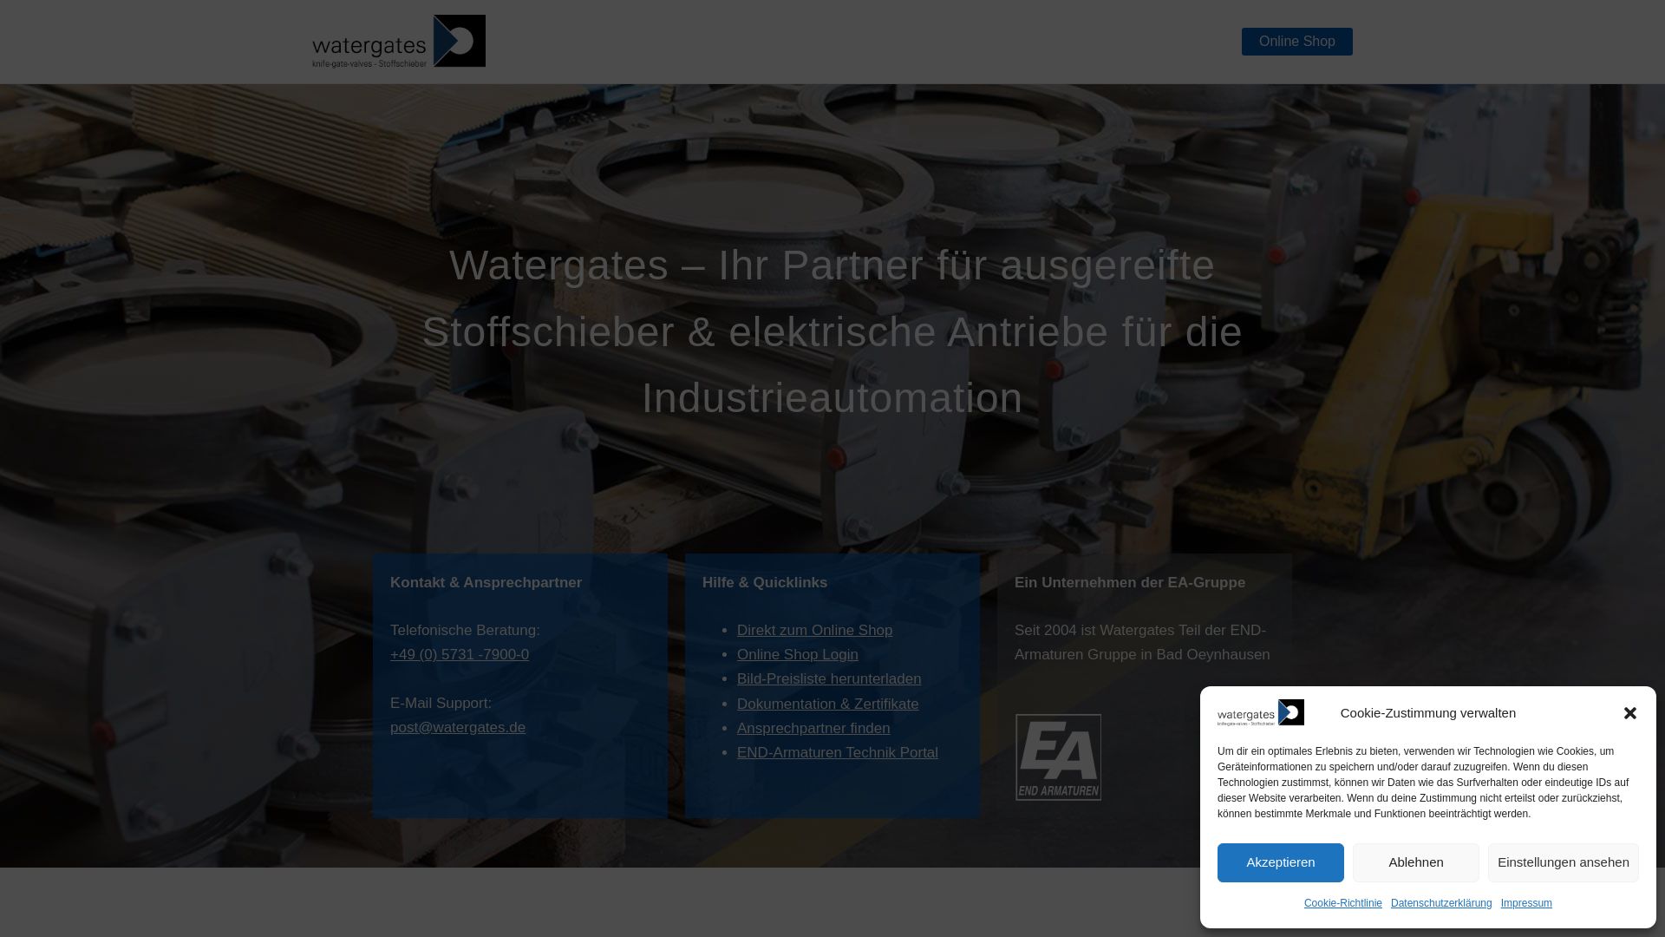The width and height of the screenshot is (1665, 937).
Task: Open Direkt zum Online Shop link
Action: 814,631
